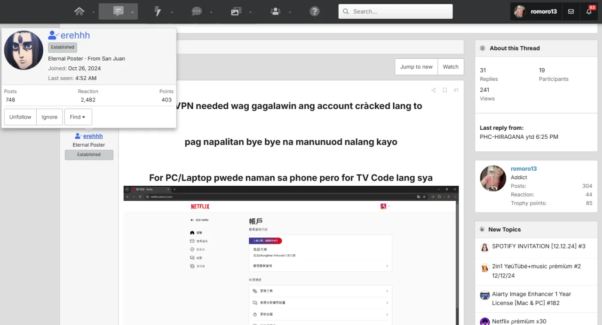Open the romoro13 account menu in top bar
The image size is (602, 325).
coord(536,11)
